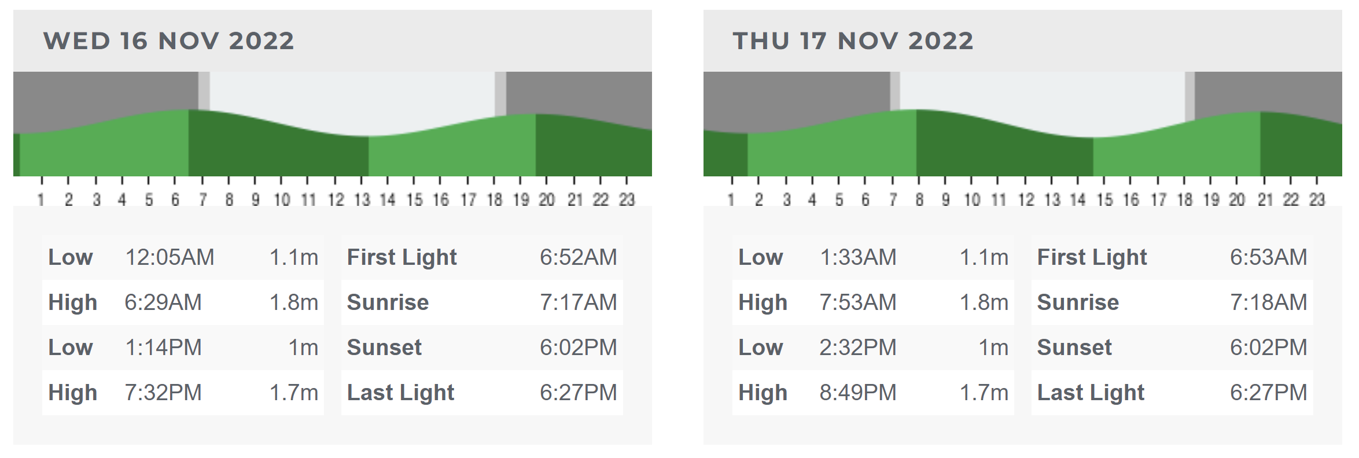
Task: Select Thursday's 7:53AM high tide row
Action: (x=873, y=302)
